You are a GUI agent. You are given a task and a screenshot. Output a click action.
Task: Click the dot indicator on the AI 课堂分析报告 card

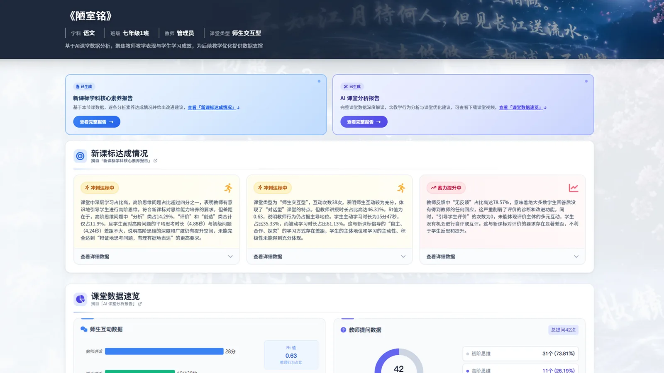[x=586, y=81]
